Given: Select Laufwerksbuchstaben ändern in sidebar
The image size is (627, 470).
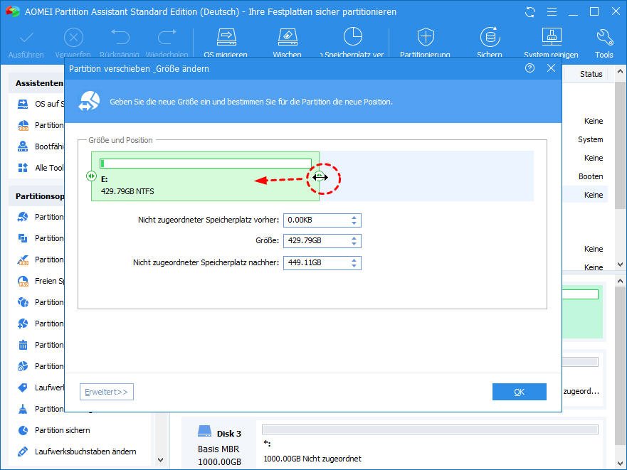Looking at the screenshot, I should (x=85, y=452).
